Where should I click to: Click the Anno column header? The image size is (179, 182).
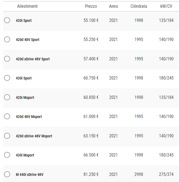click(113, 6)
